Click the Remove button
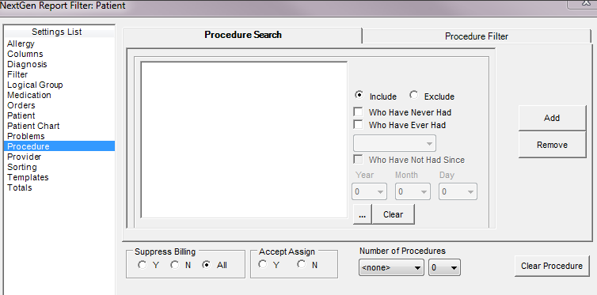The image size is (597, 295). 552,145
